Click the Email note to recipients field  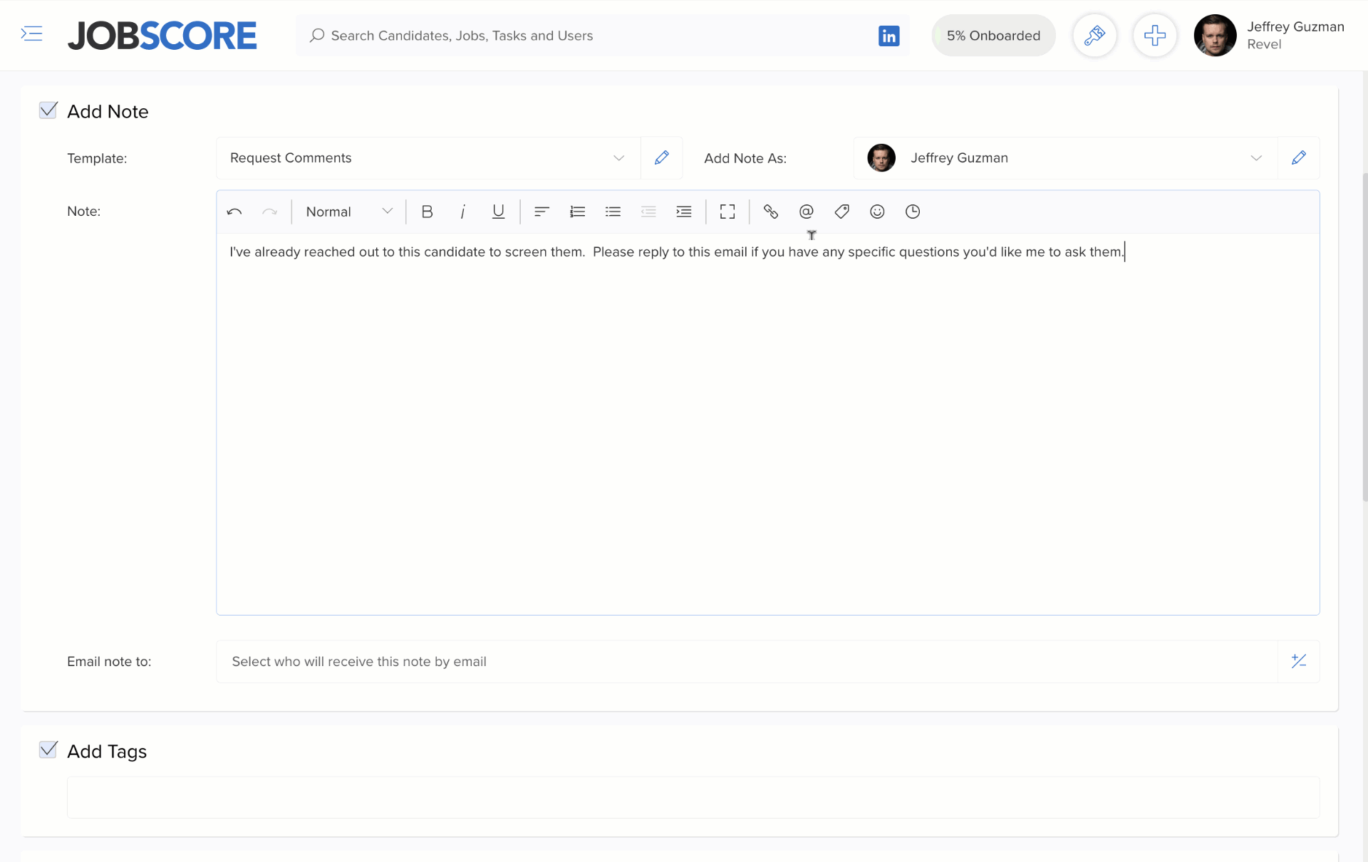point(746,662)
